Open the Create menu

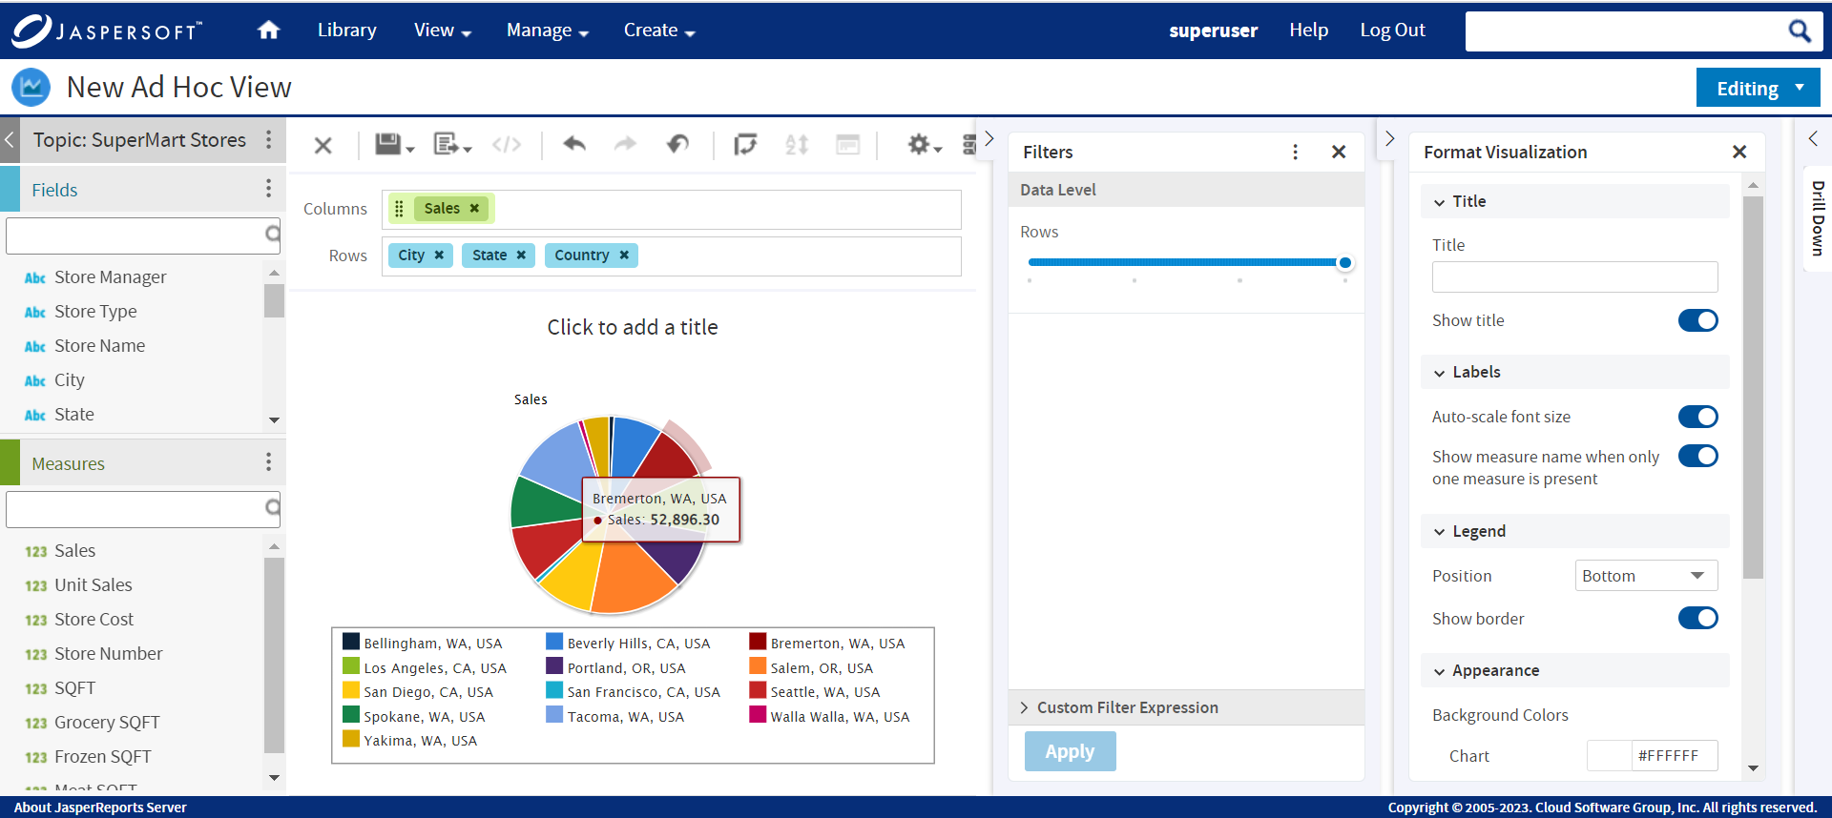tap(659, 31)
